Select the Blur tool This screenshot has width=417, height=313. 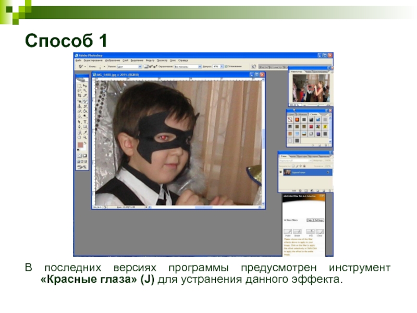[x=79, y=116]
